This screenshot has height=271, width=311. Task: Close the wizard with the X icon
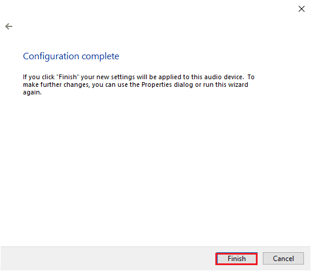coord(302,9)
